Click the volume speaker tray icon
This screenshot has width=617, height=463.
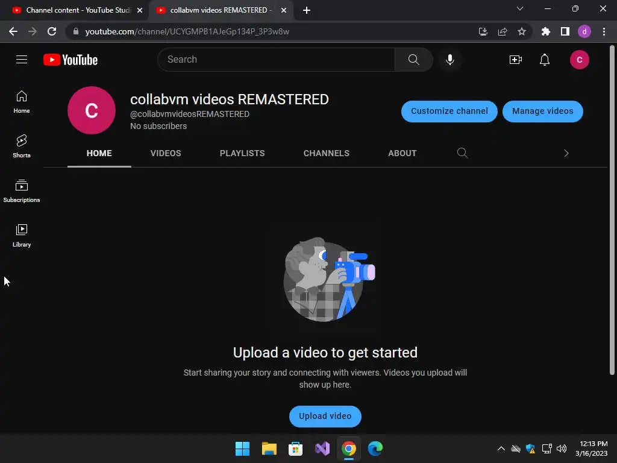[562, 449]
